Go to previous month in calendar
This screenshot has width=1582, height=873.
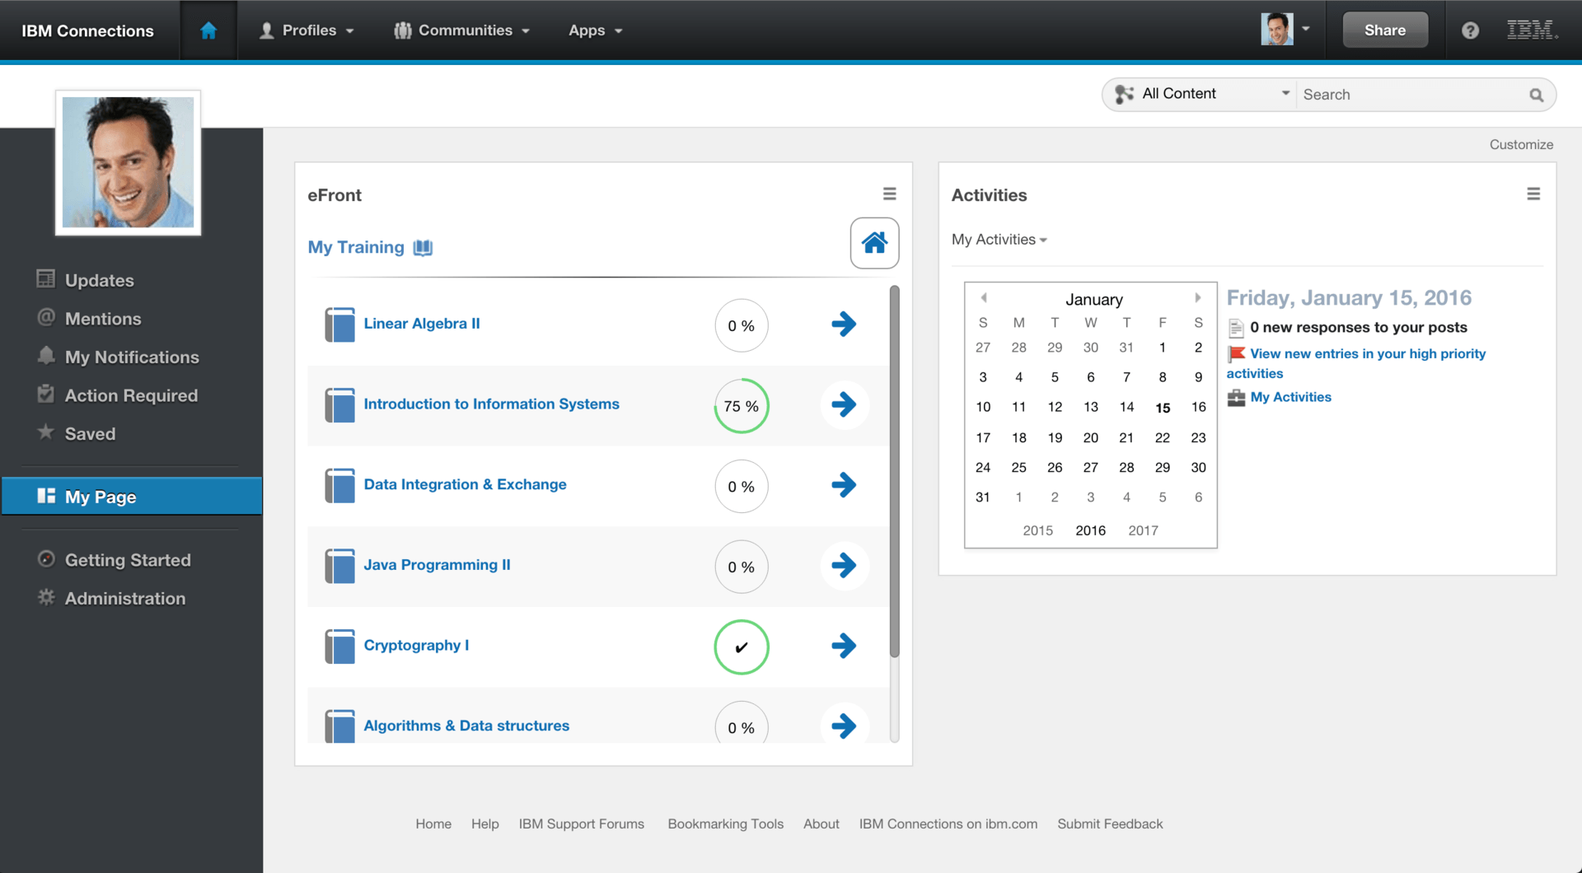(x=984, y=298)
